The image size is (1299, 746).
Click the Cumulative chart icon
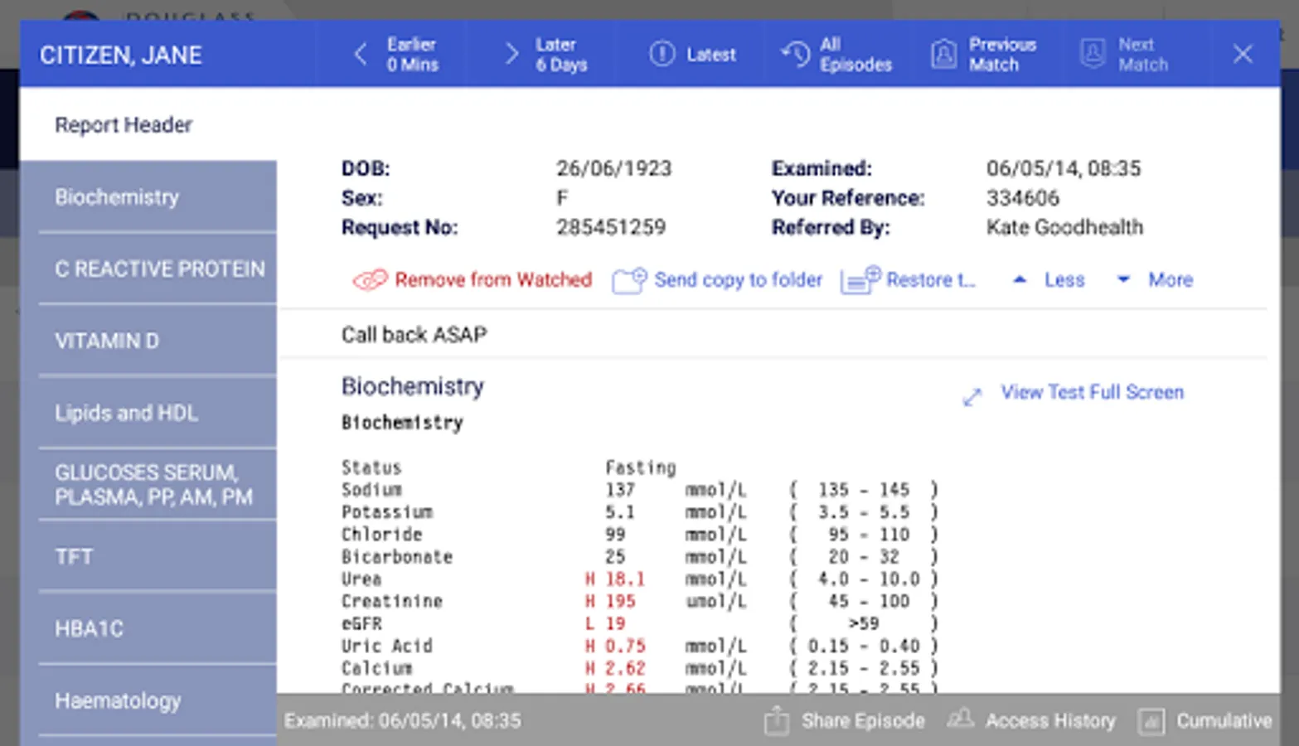click(x=1151, y=721)
